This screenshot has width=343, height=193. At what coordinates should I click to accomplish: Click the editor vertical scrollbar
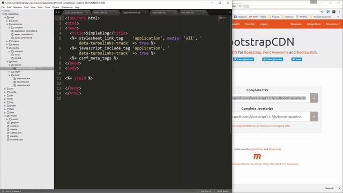click(230, 75)
